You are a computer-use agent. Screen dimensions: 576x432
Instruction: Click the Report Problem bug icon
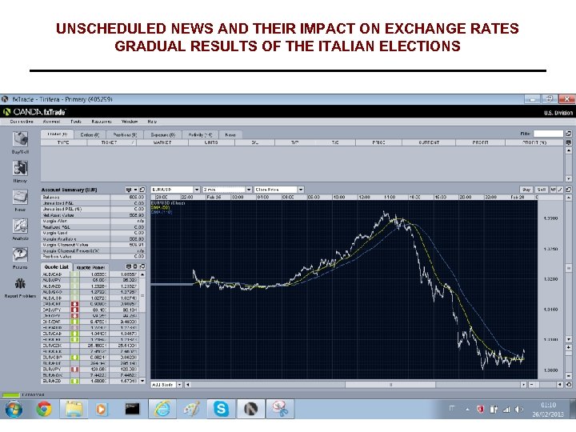pos(20,283)
